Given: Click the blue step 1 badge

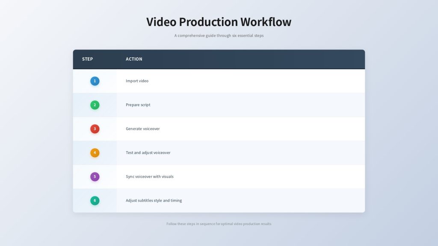Looking at the screenshot, I should [x=95, y=81].
